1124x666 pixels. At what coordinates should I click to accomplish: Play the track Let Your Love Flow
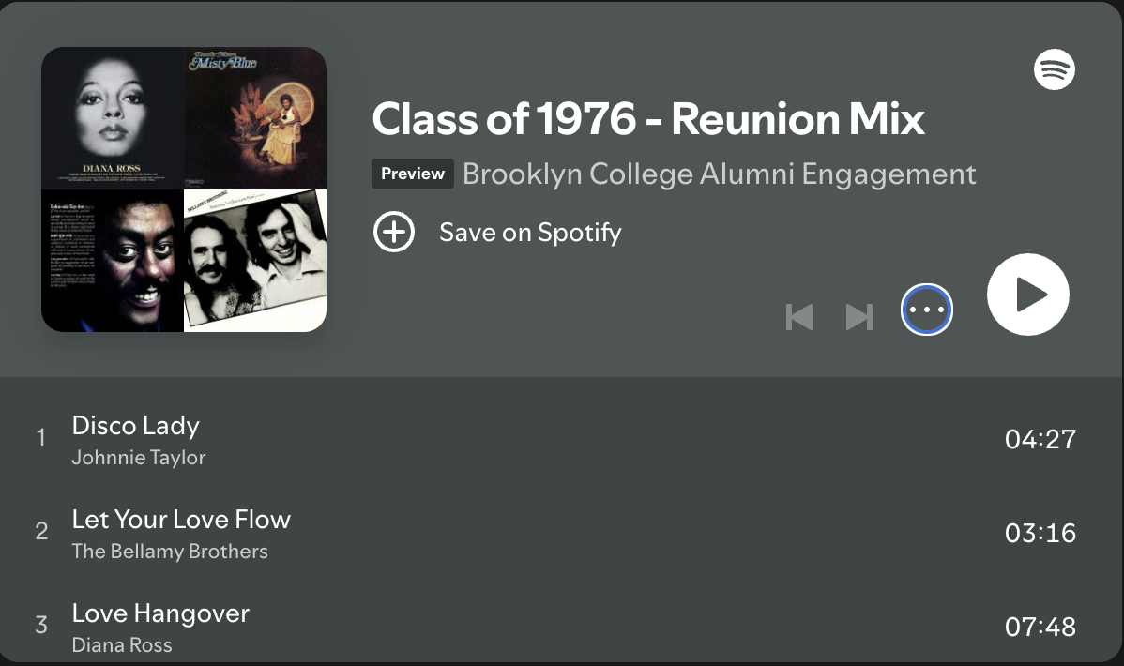[x=181, y=520]
